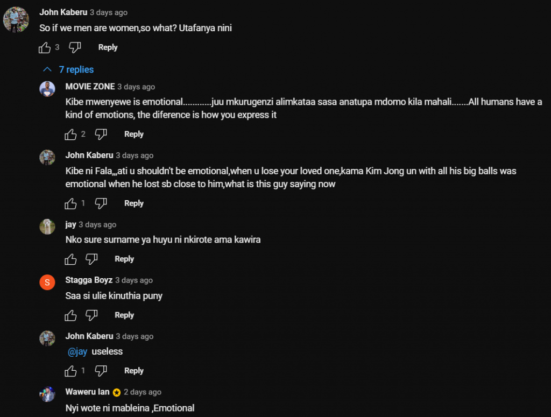The width and height of the screenshot is (551, 417).
Task: Dislike jay's reply
Action: tap(91, 259)
